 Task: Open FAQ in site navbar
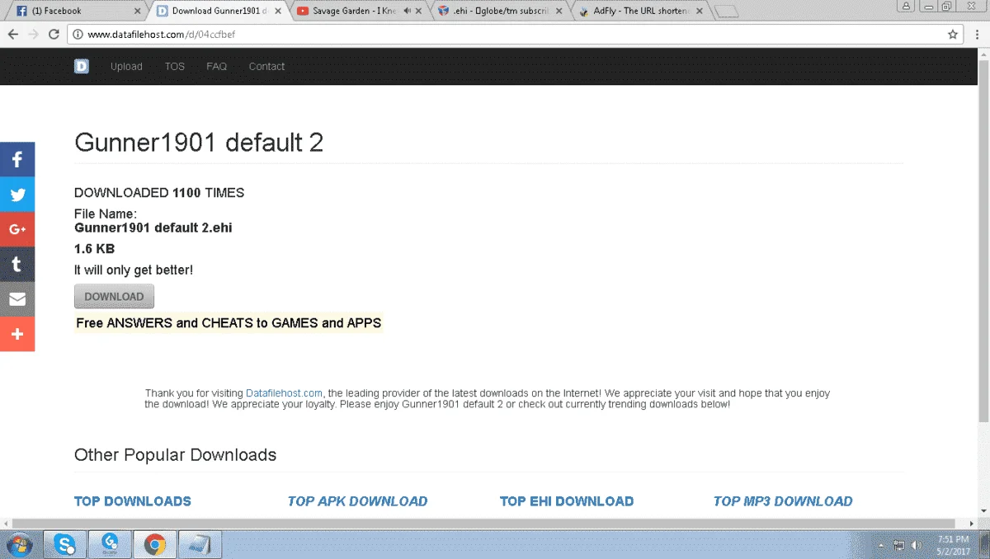tap(217, 67)
